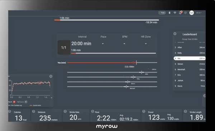Toggle the Ref Curve radio button
Viewport: 215px width, 131px height.
click(x=26, y=102)
